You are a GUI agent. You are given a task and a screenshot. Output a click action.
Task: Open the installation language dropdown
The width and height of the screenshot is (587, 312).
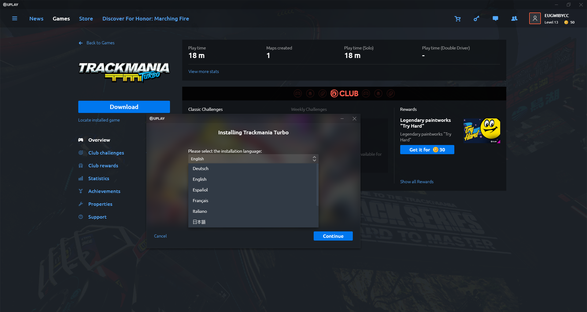(253, 159)
